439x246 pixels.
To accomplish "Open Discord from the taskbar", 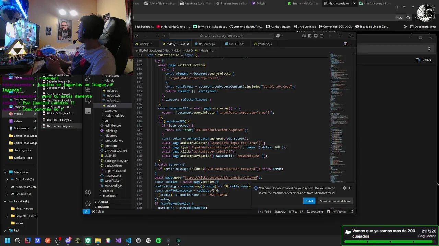I will (68, 241).
